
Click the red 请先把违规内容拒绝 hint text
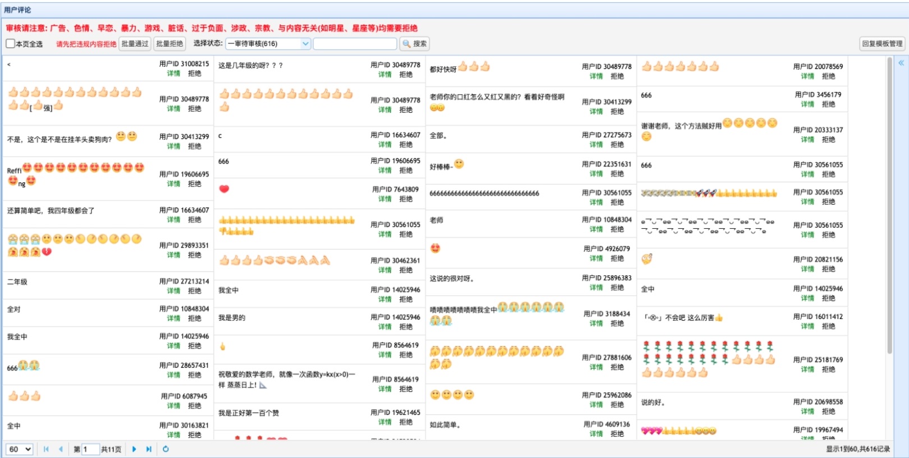(x=86, y=44)
